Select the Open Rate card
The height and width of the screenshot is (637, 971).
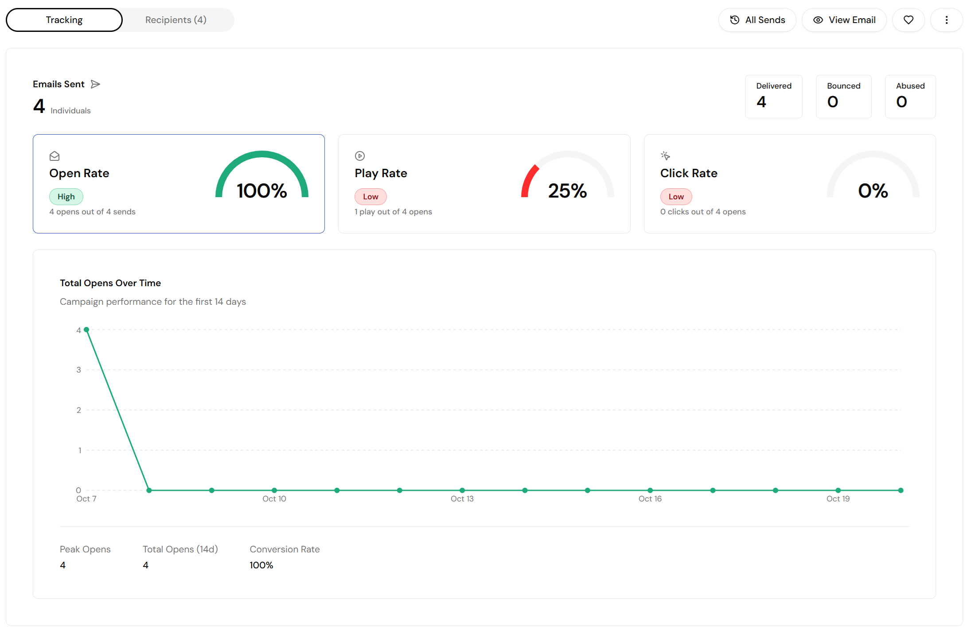(179, 184)
